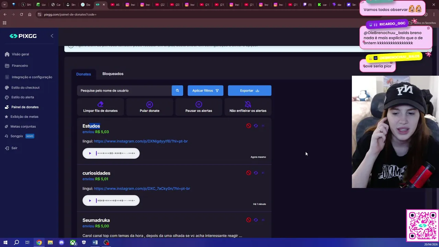Seek in the curiosidades audio waveform
The image size is (439, 247).
(x=116, y=201)
